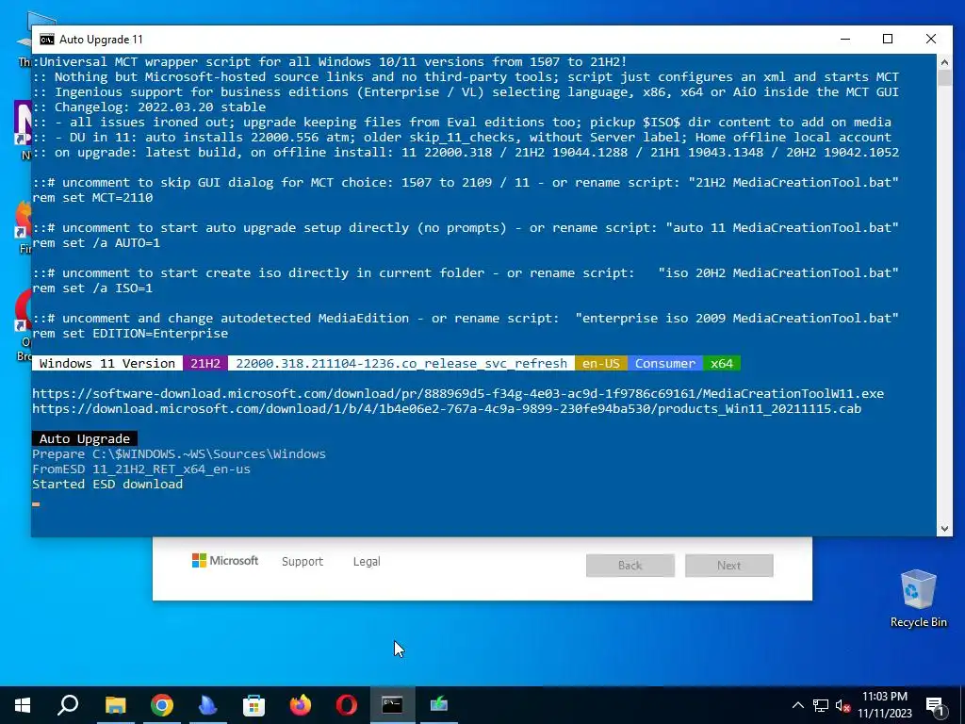Click 'rem set MCT=2110' line
Image resolution: width=965 pixels, height=724 pixels.
(x=92, y=198)
